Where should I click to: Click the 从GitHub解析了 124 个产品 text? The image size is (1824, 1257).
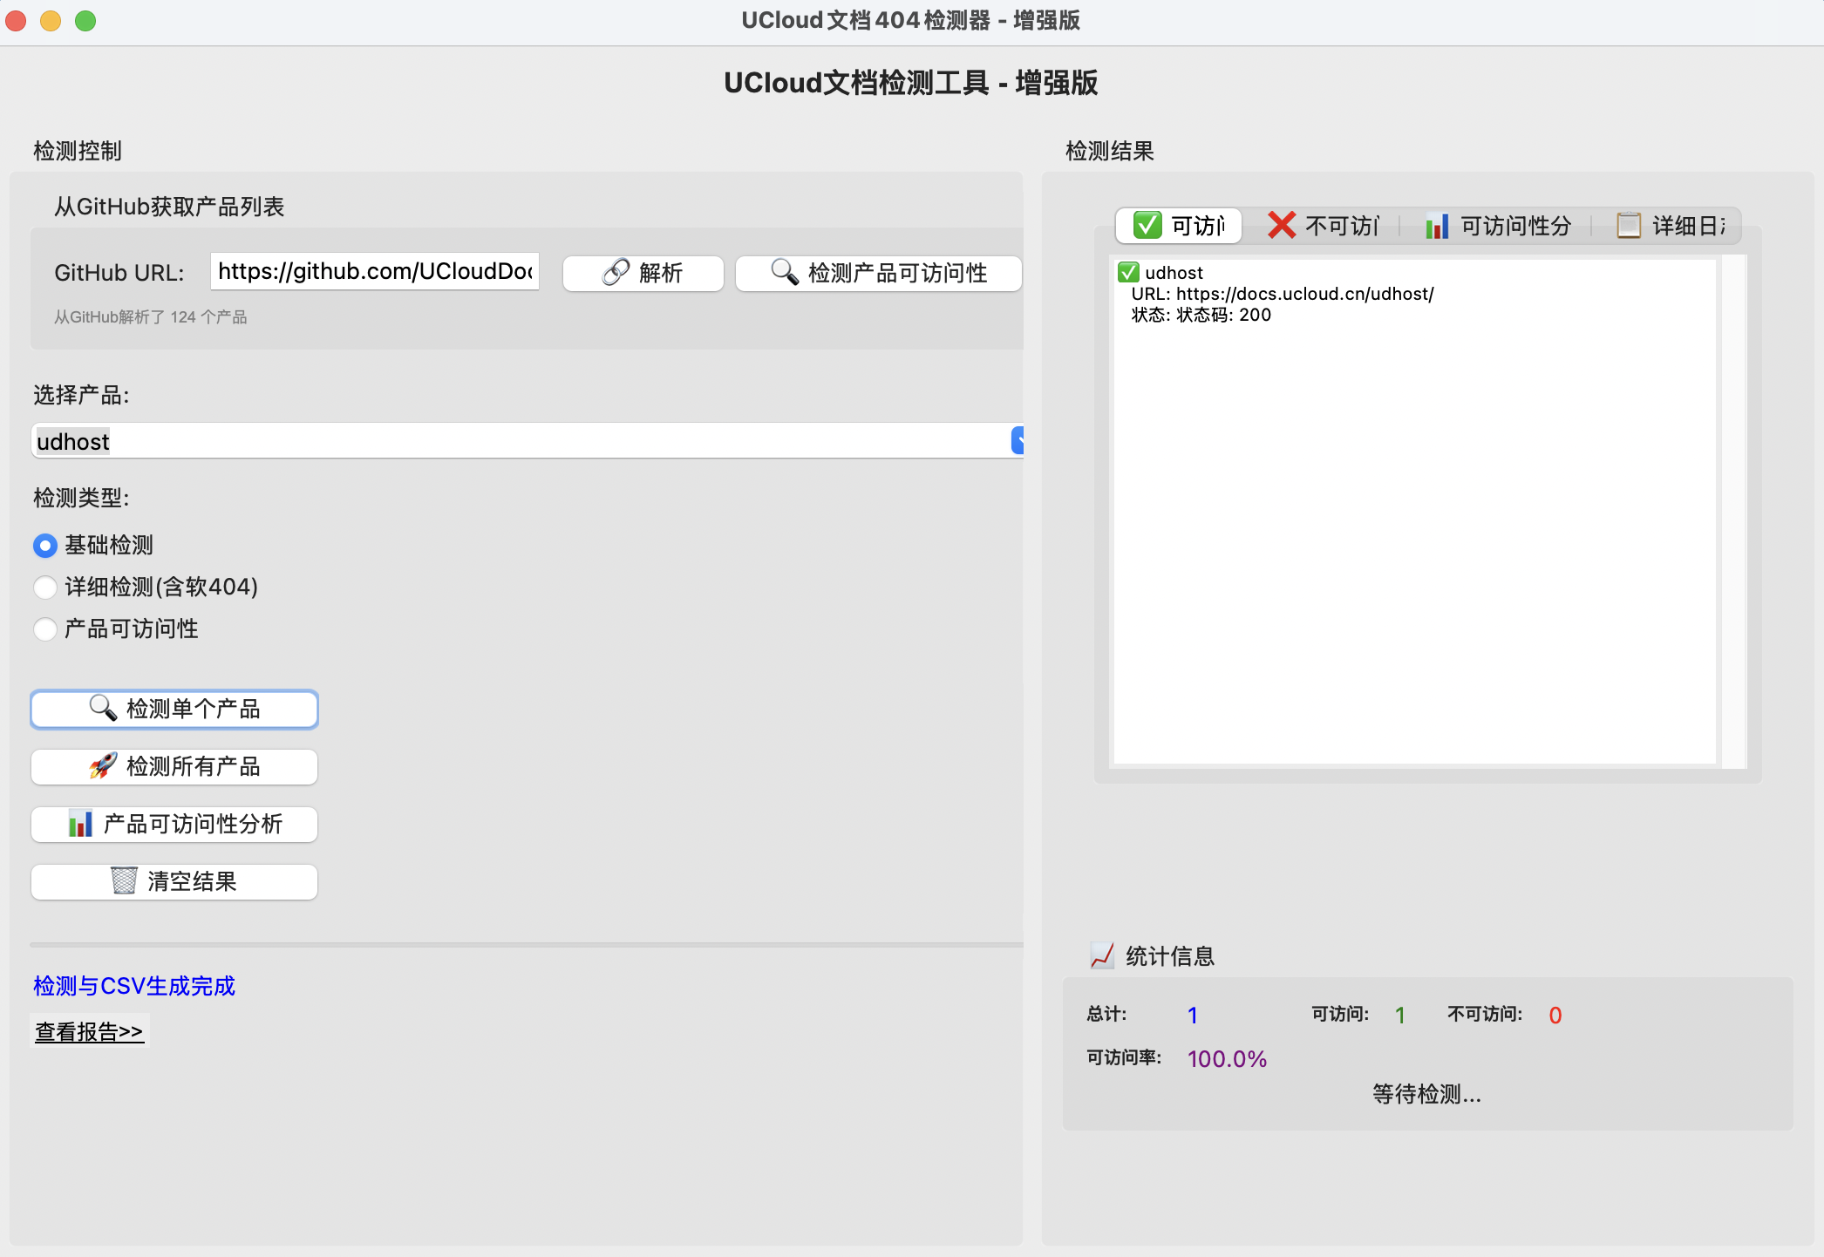[x=151, y=316]
